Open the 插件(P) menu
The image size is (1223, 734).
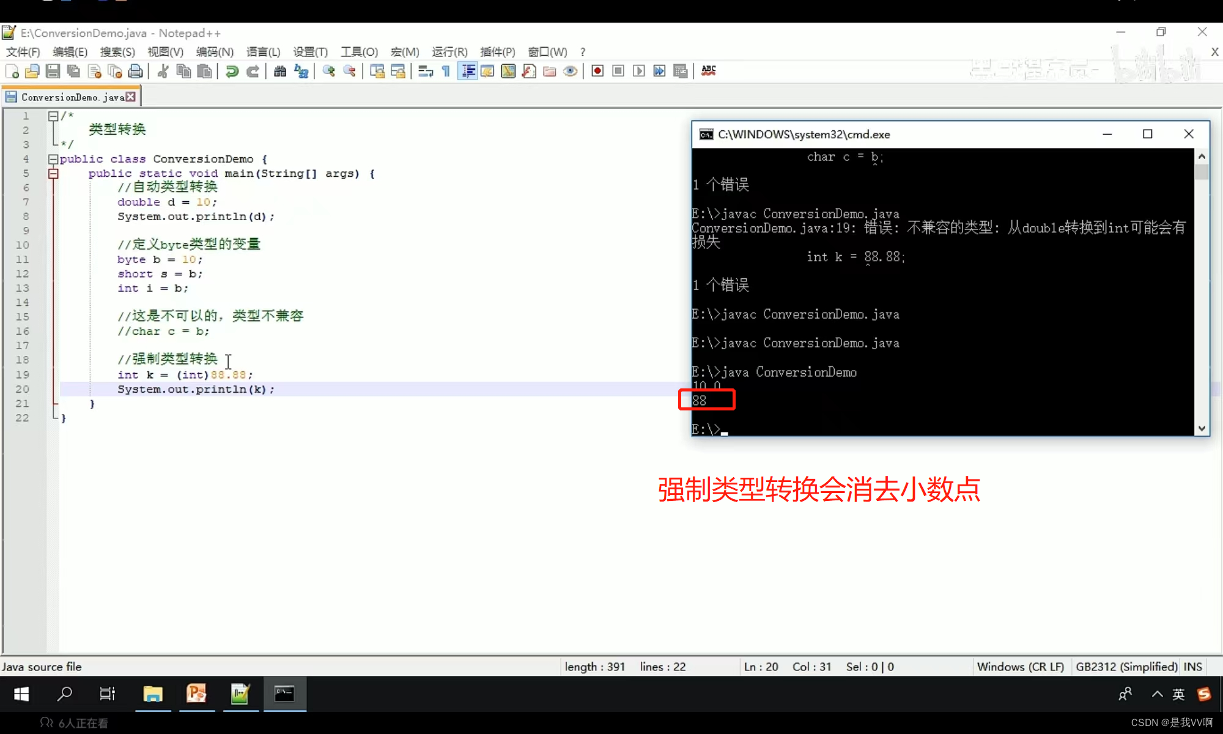[497, 52]
